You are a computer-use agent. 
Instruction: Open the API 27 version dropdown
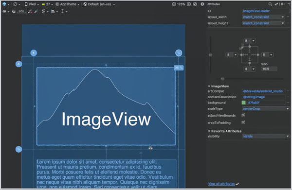(47, 4)
